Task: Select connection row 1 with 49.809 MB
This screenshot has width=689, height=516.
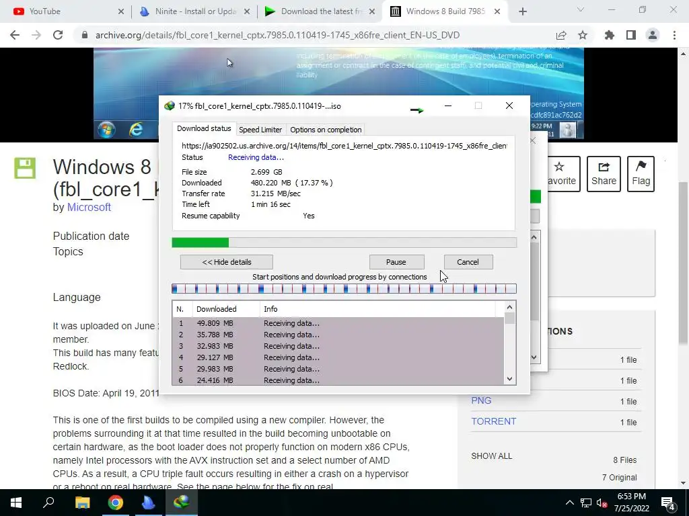Action: (x=338, y=323)
